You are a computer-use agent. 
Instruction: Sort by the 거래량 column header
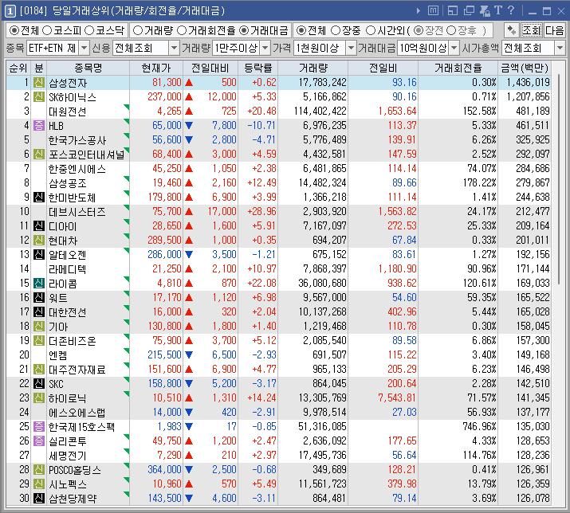tap(313, 68)
